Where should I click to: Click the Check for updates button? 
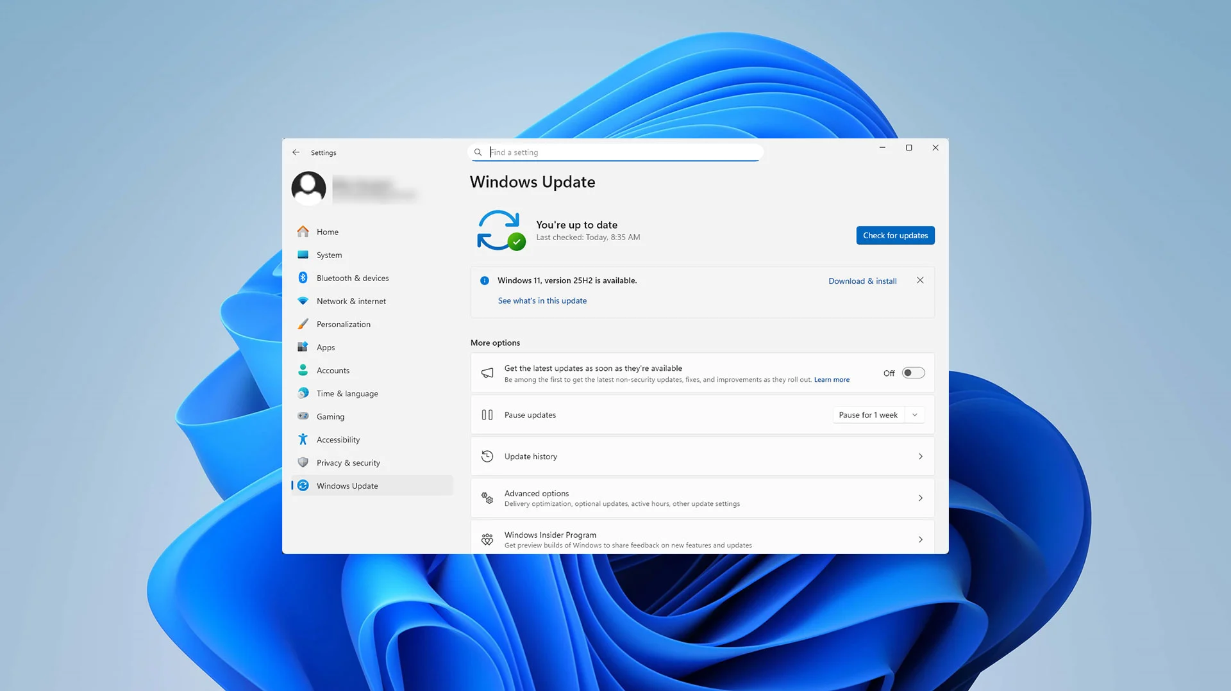(895, 236)
